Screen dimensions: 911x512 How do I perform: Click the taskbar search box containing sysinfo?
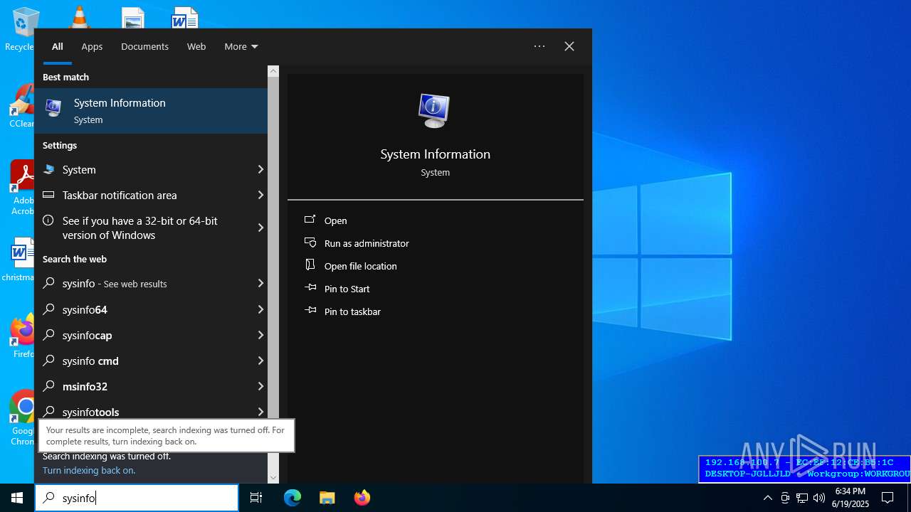pyautogui.click(x=137, y=498)
